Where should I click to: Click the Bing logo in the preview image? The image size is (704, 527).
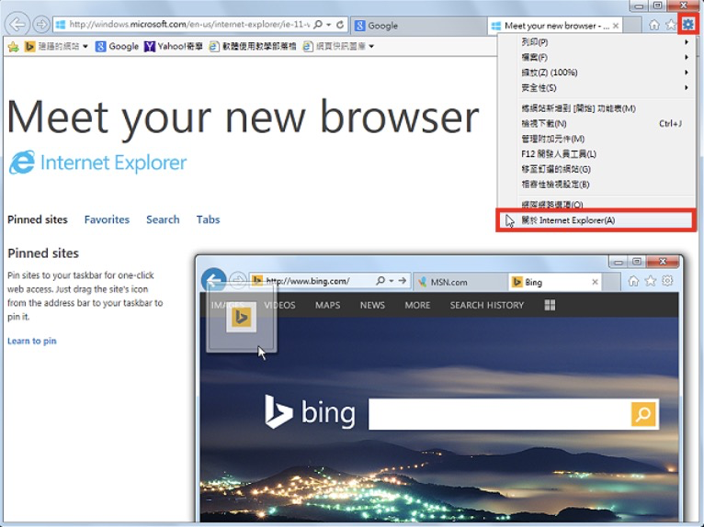pos(310,411)
